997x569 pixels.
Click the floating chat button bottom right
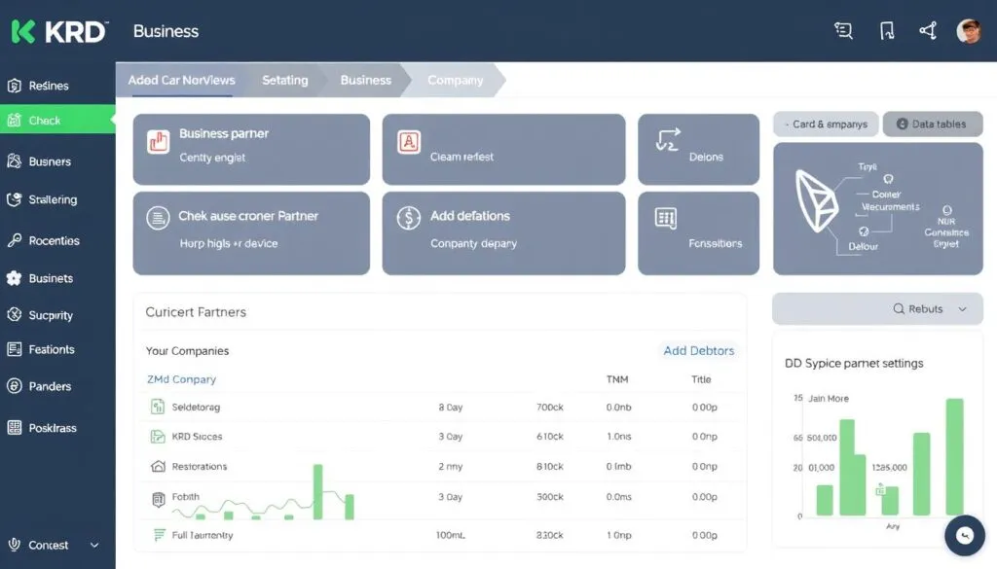click(965, 536)
